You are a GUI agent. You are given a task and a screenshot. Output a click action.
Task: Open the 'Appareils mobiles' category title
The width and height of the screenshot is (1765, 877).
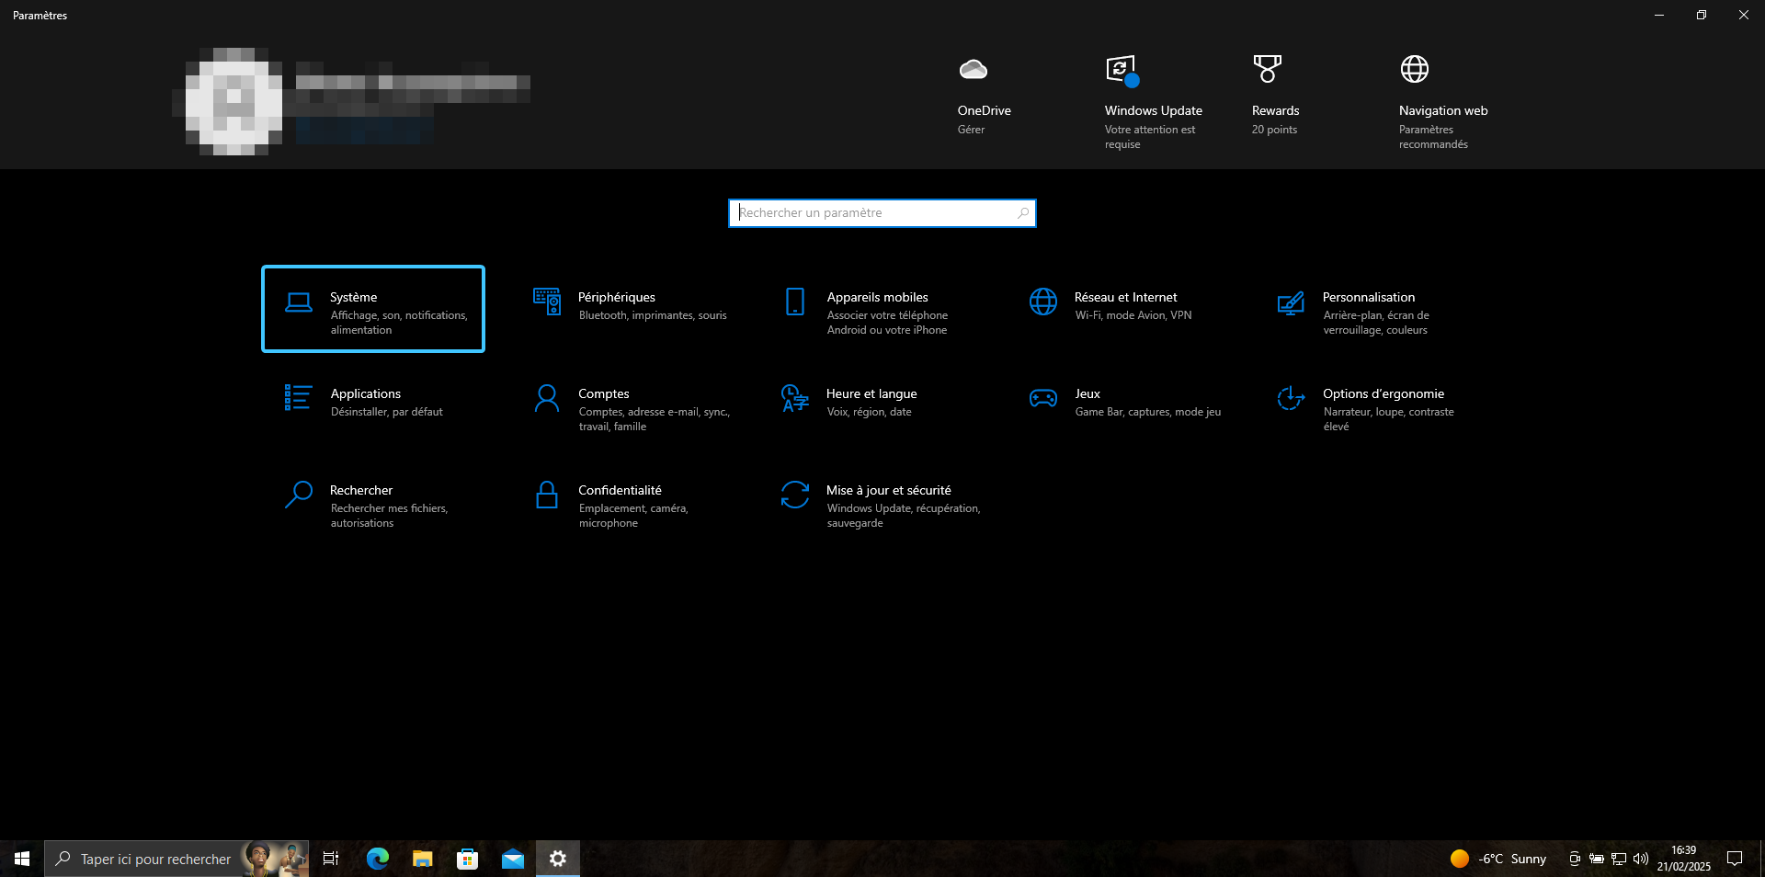click(877, 297)
